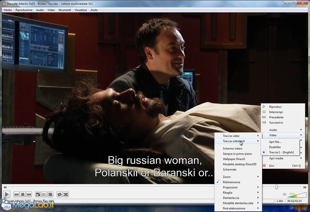Viewport: 310px width, 212px height.
Task: Expand the Zoom submenu
Action: pos(238,177)
